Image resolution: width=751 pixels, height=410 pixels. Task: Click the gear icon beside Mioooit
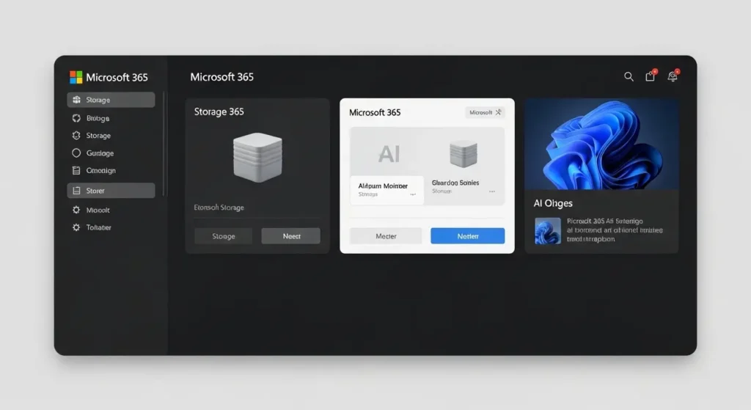point(76,210)
